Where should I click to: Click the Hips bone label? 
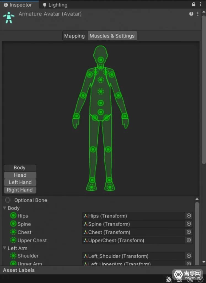[x=23, y=216]
